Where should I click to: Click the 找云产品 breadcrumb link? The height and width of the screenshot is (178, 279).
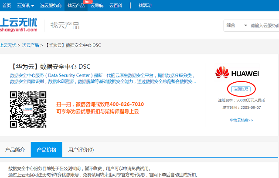[31, 45]
